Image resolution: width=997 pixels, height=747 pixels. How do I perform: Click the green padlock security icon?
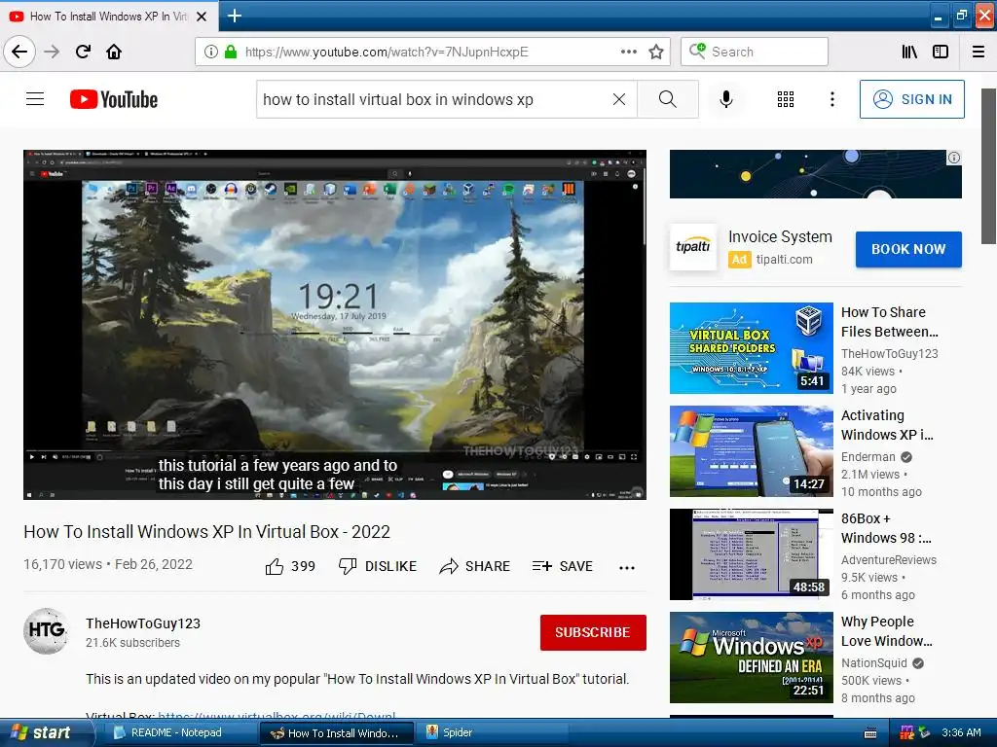point(230,52)
